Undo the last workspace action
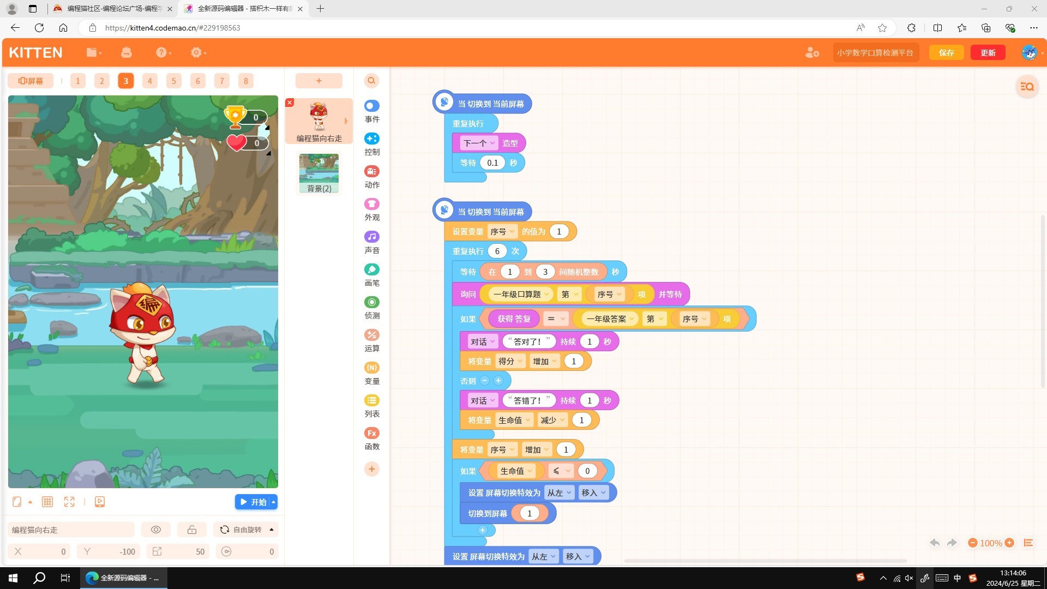Screen dimensions: 1047x589 pyautogui.click(x=935, y=543)
